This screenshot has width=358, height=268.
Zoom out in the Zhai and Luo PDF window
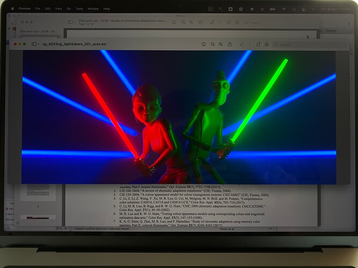[184, 22]
